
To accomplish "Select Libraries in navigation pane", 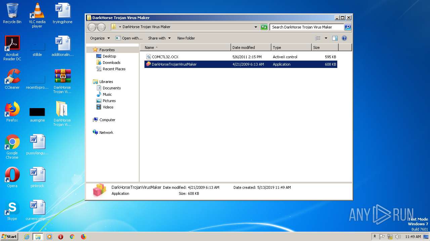I will coord(103,82).
